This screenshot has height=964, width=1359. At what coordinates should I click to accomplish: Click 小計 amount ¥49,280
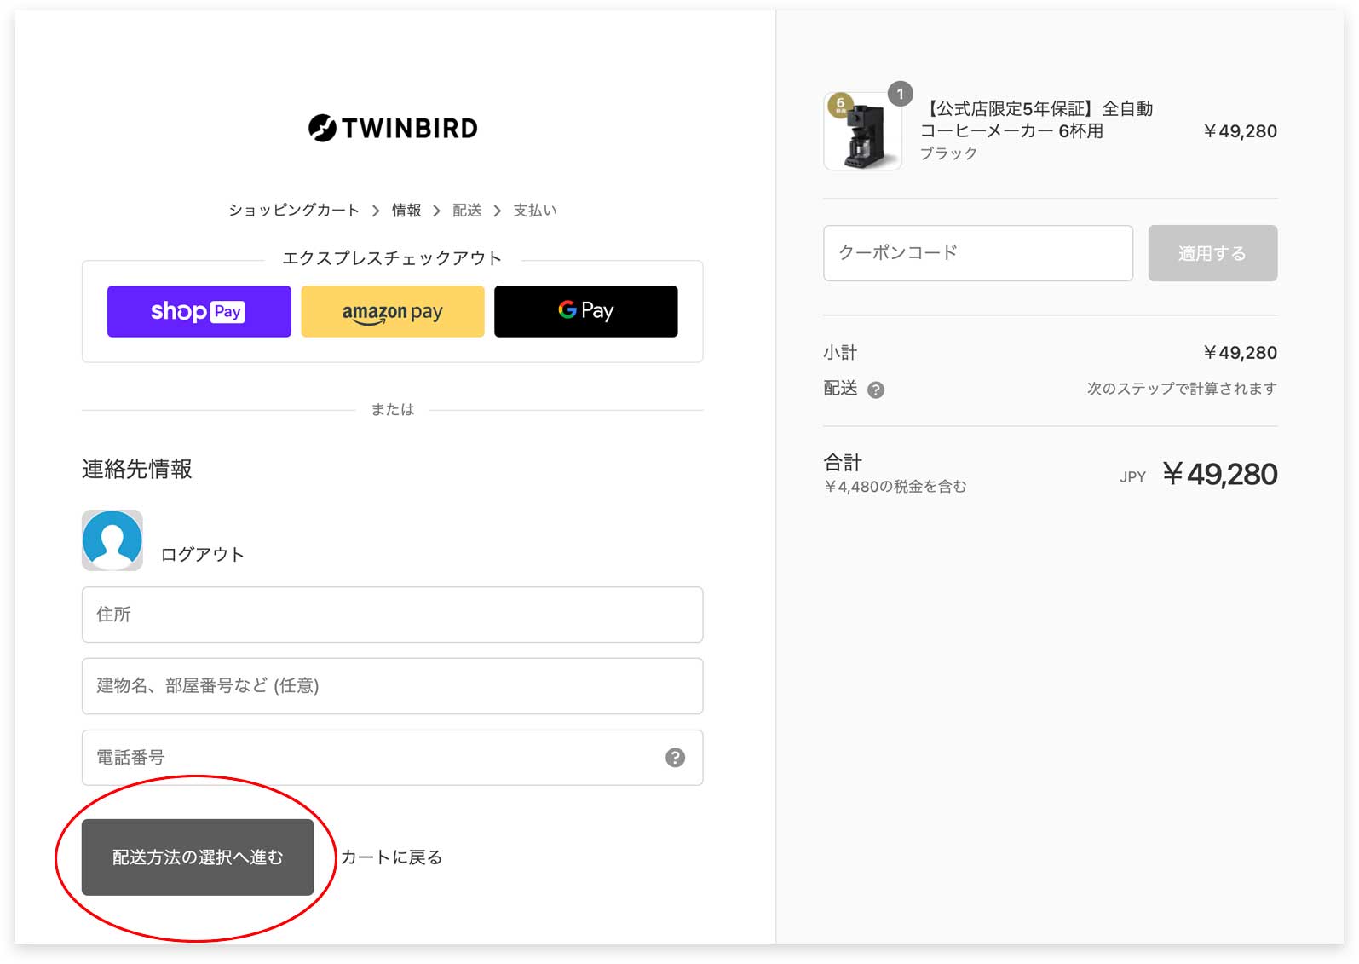tap(1240, 353)
